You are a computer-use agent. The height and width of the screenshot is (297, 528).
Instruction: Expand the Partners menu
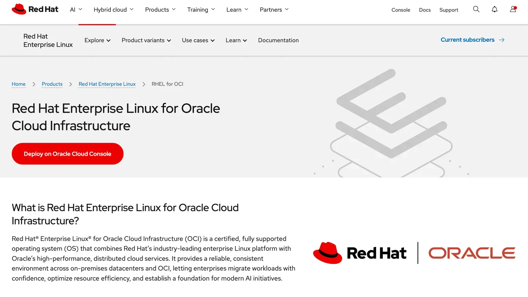(x=274, y=10)
